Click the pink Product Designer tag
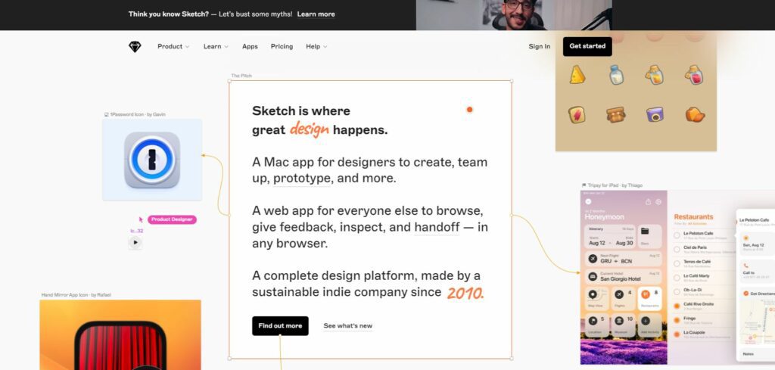Image resolution: width=775 pixels, height=370 pixels. [172, 219]
